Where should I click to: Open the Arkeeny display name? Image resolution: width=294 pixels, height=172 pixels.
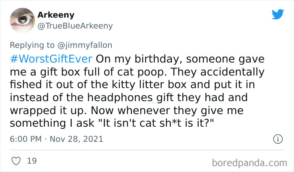[56, 15]
